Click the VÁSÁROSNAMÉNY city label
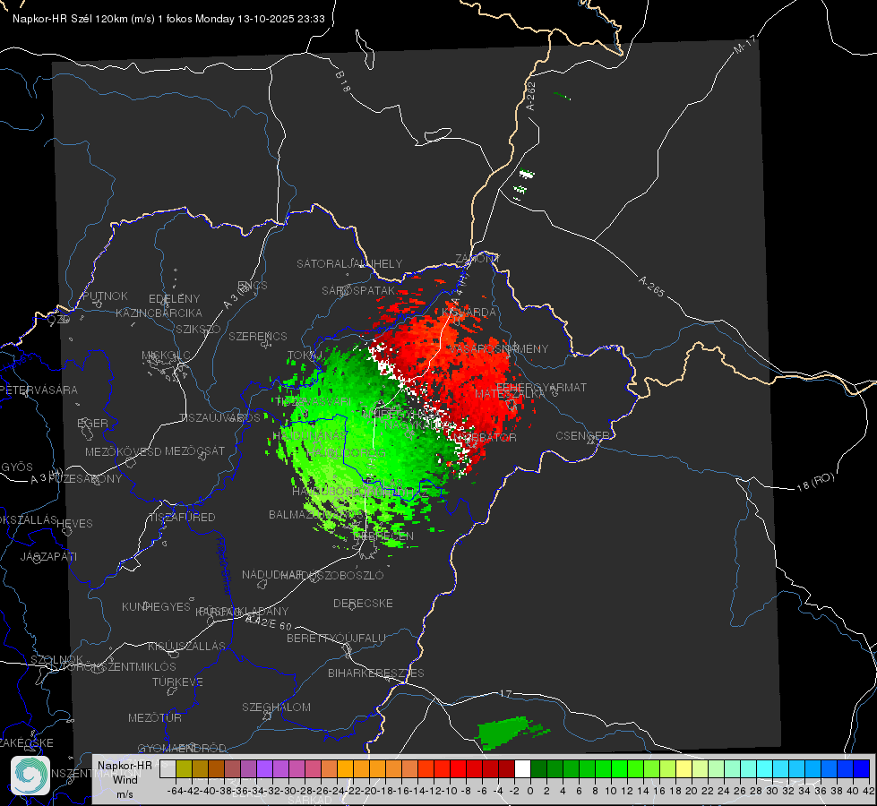This screenshot has width=877, height=806. [499, 348]
